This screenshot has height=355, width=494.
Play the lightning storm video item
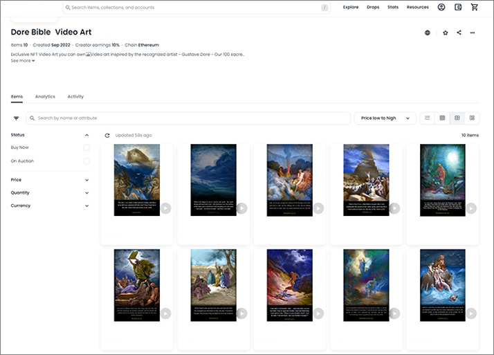point(318,313)
